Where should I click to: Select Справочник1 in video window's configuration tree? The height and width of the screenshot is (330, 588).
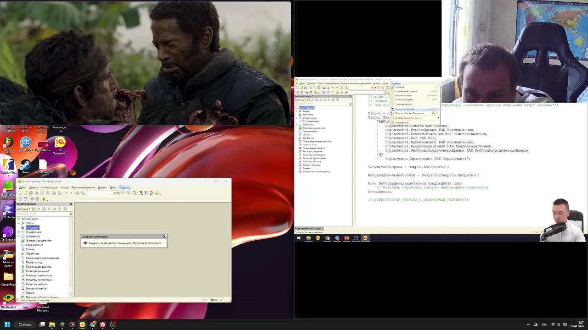tap(313, 121)
